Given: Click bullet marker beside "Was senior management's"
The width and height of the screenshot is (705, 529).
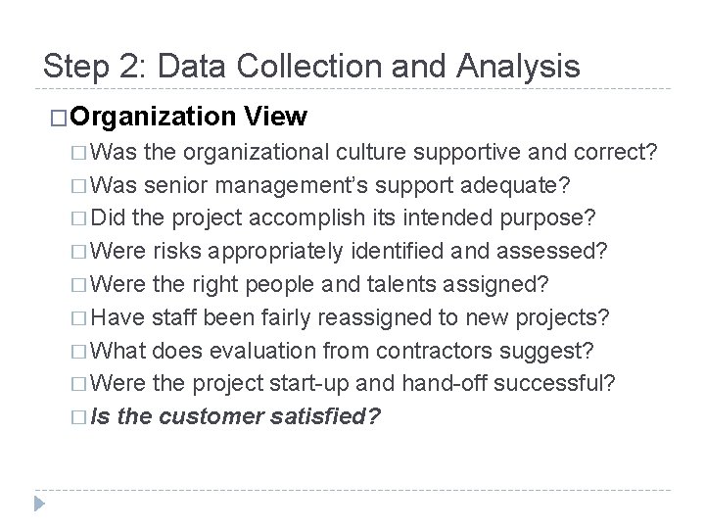Looking at the screenshot, I should point(78,187).
